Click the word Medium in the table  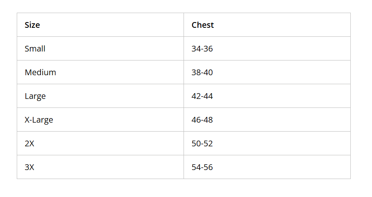point(40,72)
